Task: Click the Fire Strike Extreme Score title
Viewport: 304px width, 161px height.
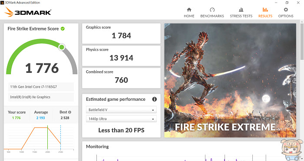Action: click(33, 29)
